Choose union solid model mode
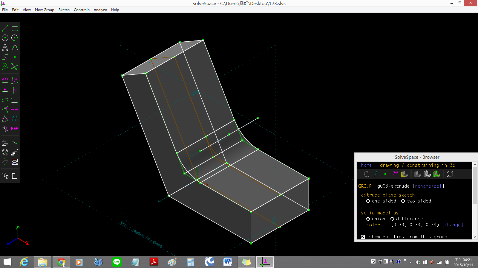Screen dimensions: 478x268 (x=376, y=219)
